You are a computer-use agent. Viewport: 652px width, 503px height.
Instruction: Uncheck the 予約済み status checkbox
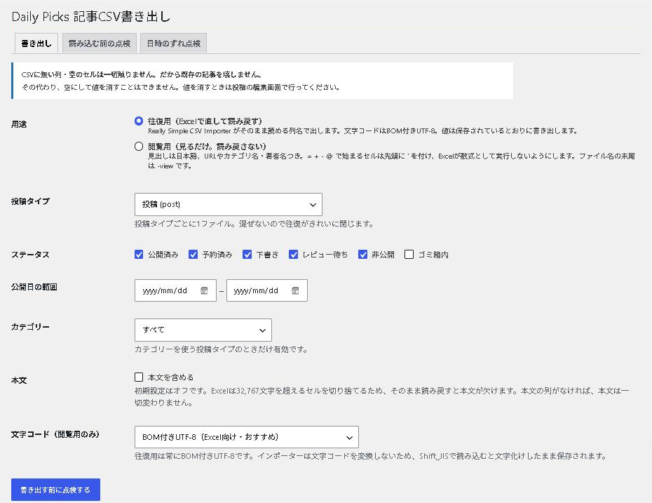pos(193,254)
